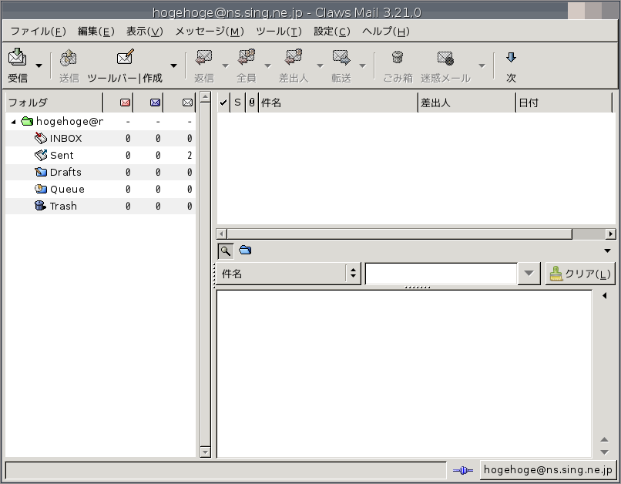Click the quick search text field
621x484 pixels.
click(x=441, y=274)
